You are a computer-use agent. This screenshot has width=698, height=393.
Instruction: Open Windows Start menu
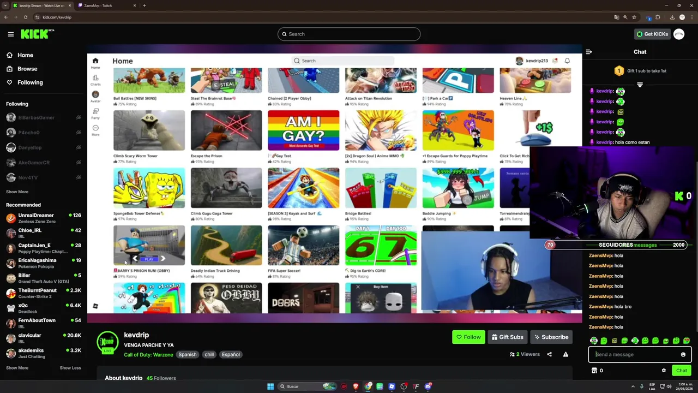pos(270,386)
